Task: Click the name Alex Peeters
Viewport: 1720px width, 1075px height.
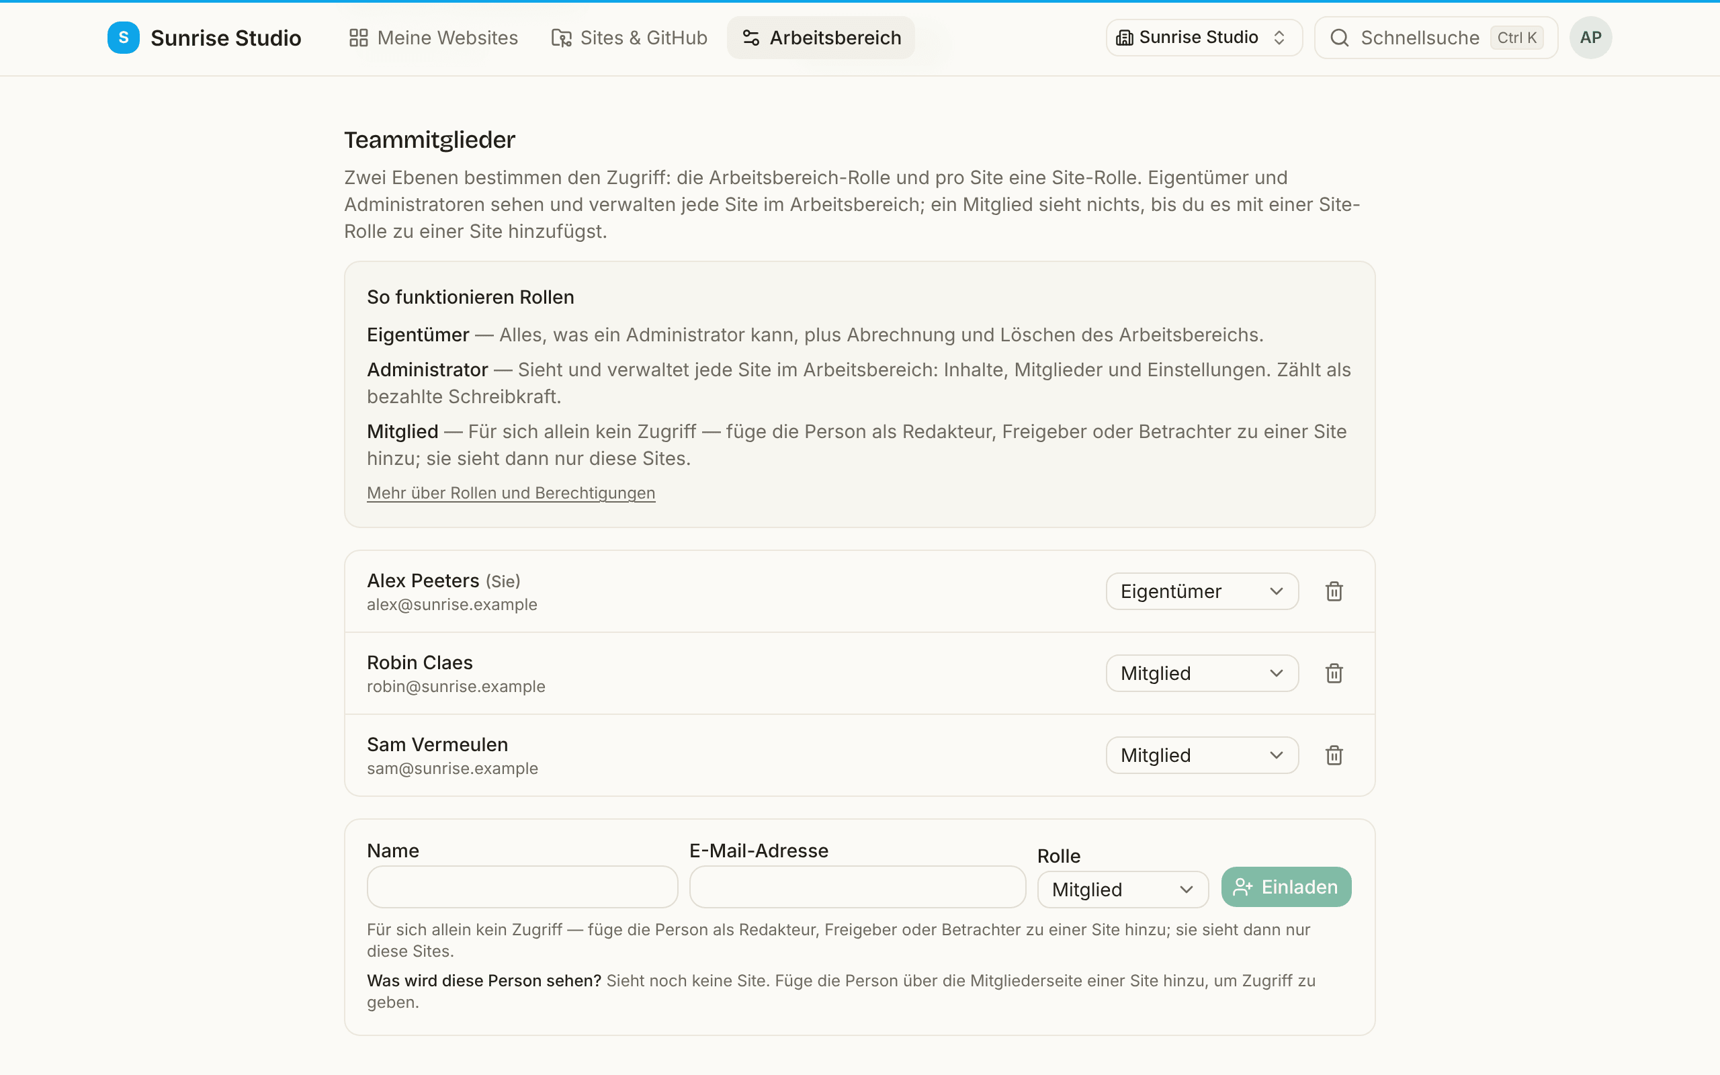Action: pos(423,581)
